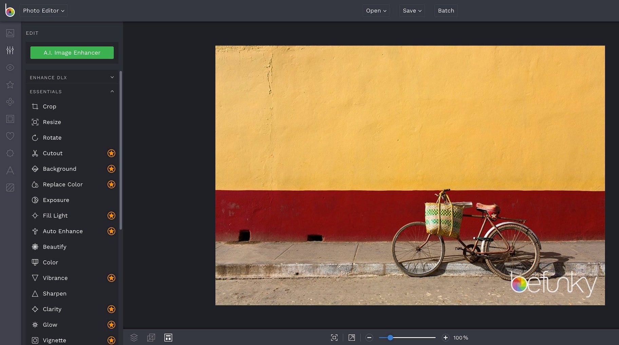The width and height of the screenshot is (619, 345).
Task: Open the Open menu
Action: point(376,11)
